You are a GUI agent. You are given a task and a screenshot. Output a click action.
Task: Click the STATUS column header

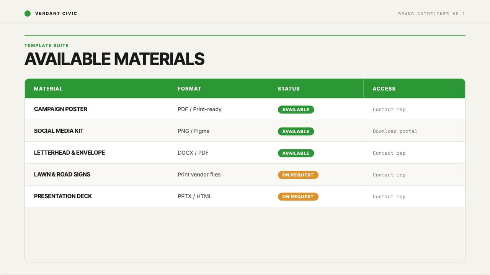(289, 89)
